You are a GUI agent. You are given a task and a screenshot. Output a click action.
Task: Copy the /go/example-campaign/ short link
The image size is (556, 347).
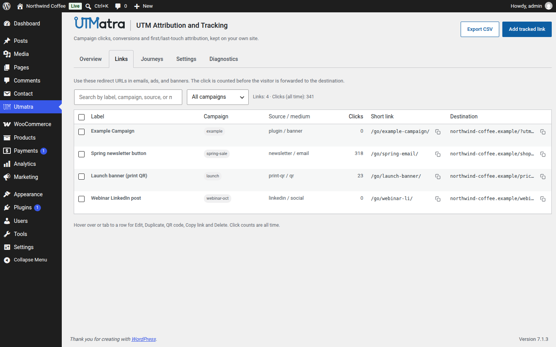pos(438,132)
